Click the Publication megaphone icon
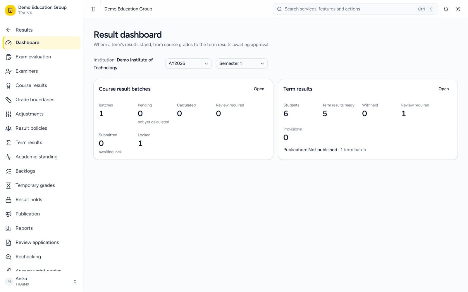 [8, 214]
